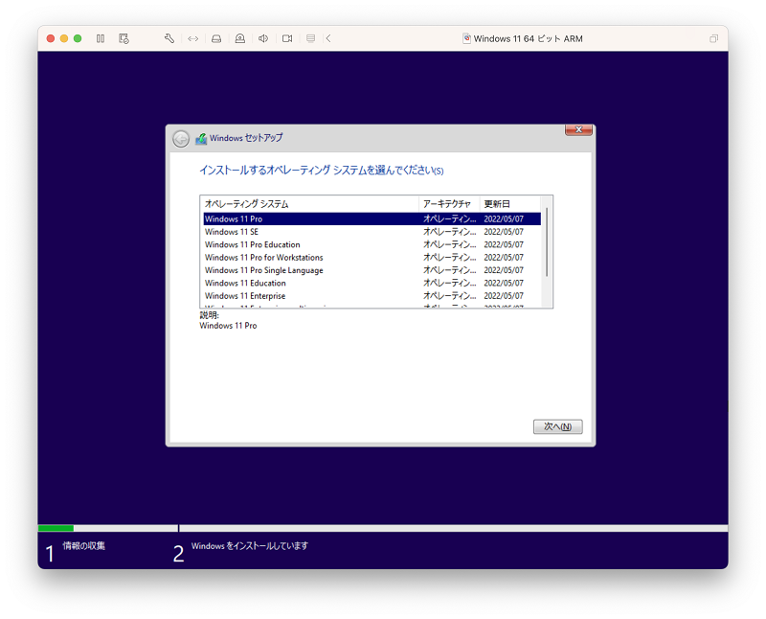
Task: Click the network adapter icon
Action: click(x=193, y=38)
